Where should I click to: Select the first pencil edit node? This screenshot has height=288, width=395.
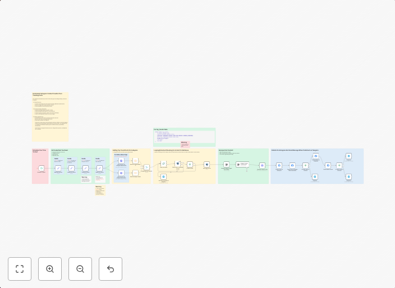[x=58, y=168]
